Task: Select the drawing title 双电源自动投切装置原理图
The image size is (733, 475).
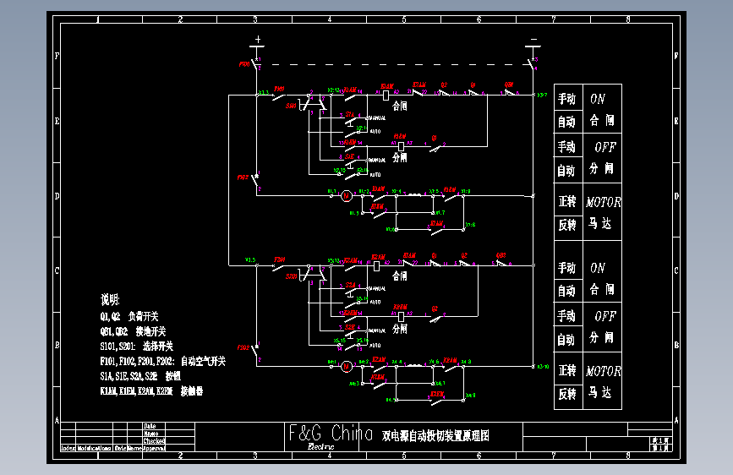Action: 435,436
